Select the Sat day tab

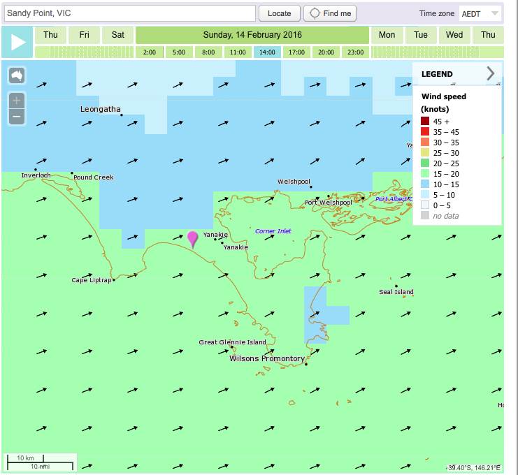point(118,35)
